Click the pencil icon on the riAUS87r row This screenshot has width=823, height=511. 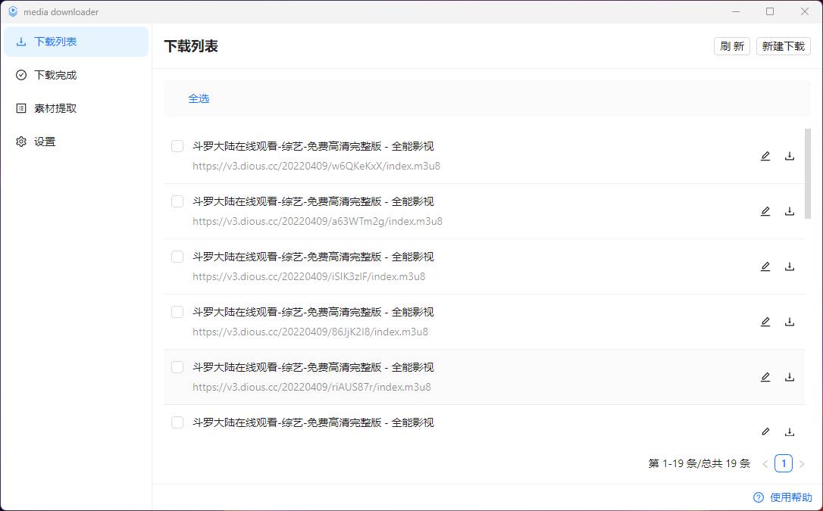point(765,376)
